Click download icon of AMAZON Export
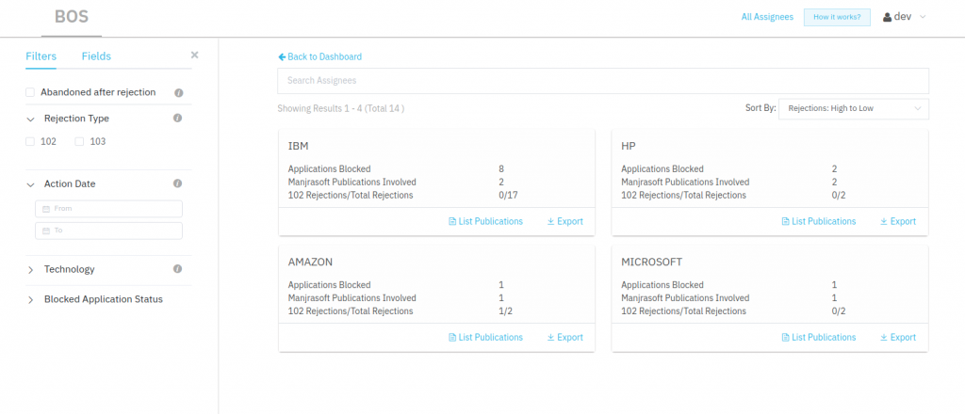Viewport: 965px width, 414px height. tap(550, 337)
